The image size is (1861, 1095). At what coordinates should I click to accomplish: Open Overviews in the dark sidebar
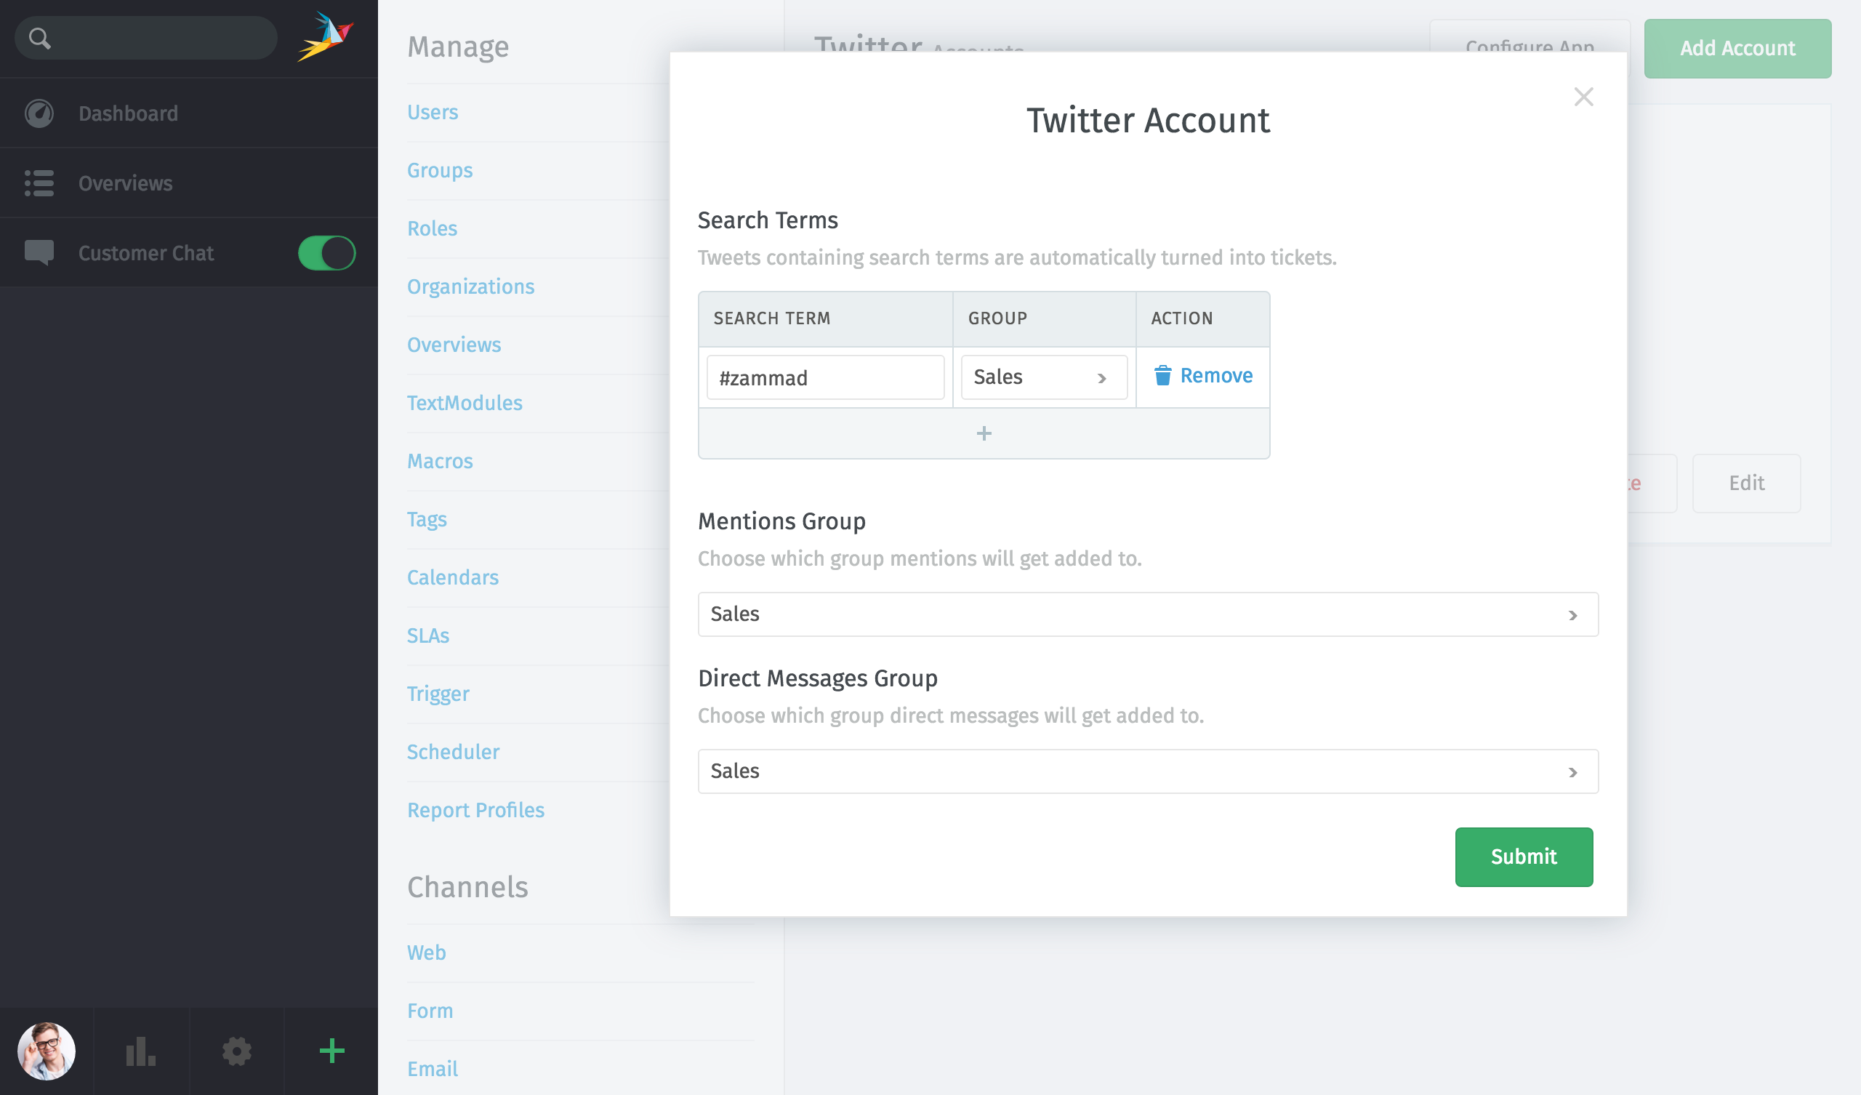point(189,182)
